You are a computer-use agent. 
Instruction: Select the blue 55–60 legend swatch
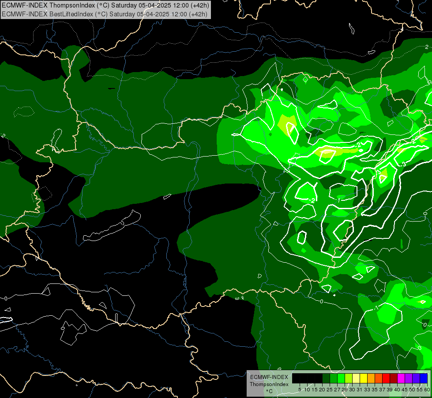(x=424, y=378)
